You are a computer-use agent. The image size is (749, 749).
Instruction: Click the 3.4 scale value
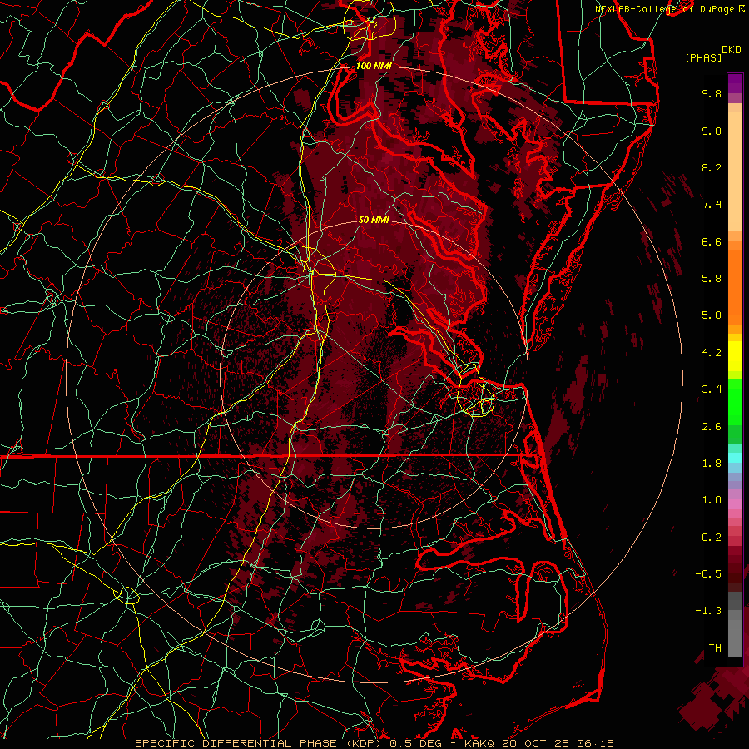click(x=712, y=389)
